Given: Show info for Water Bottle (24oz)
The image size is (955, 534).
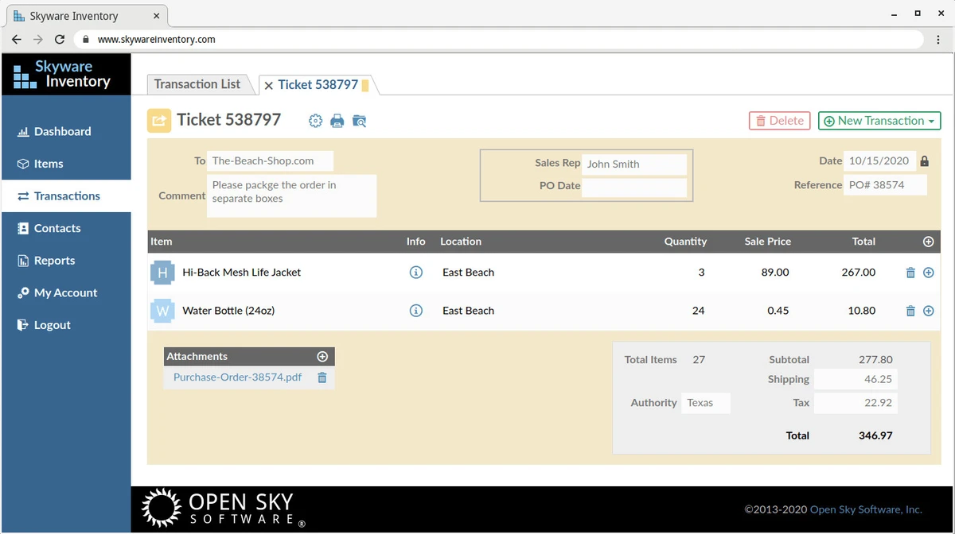Looking at the screenshot, I should pos(415,310).
